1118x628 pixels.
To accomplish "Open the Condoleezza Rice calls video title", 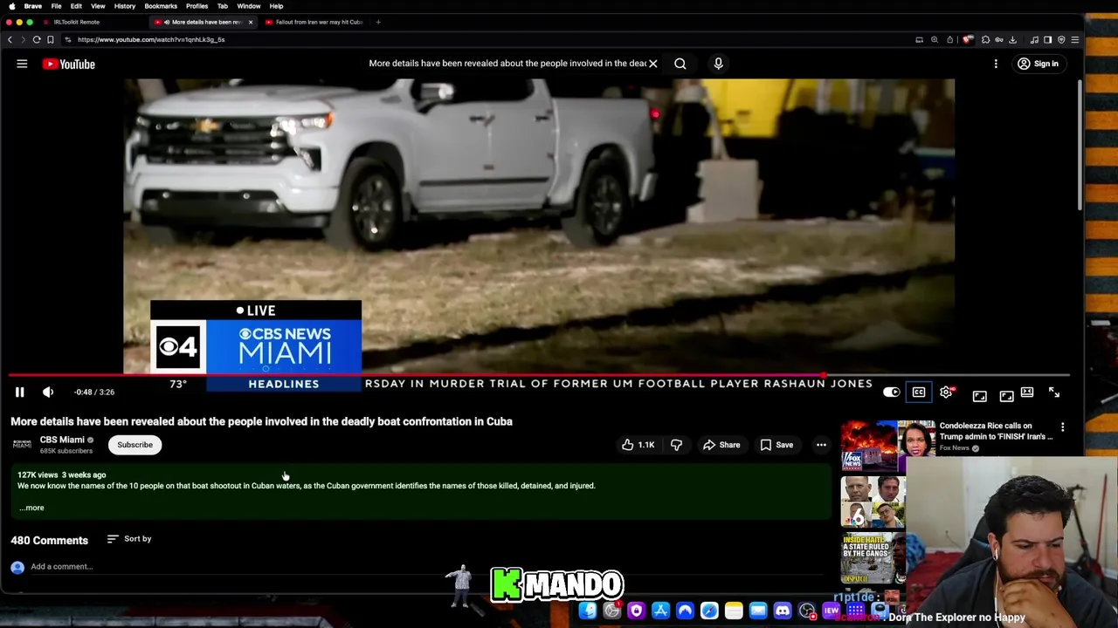I will 996,431.
